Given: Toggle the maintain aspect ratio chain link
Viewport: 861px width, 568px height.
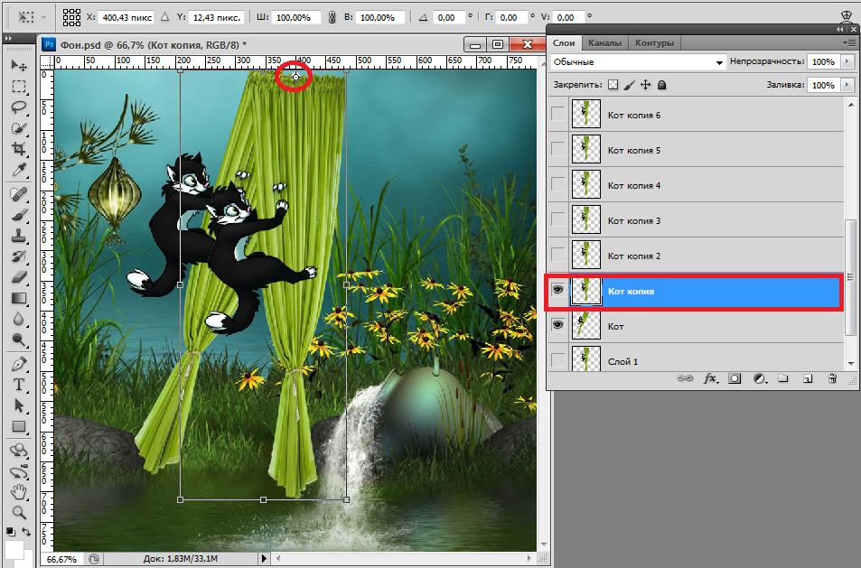Looking at the screenshot, I should pos(332,17).
